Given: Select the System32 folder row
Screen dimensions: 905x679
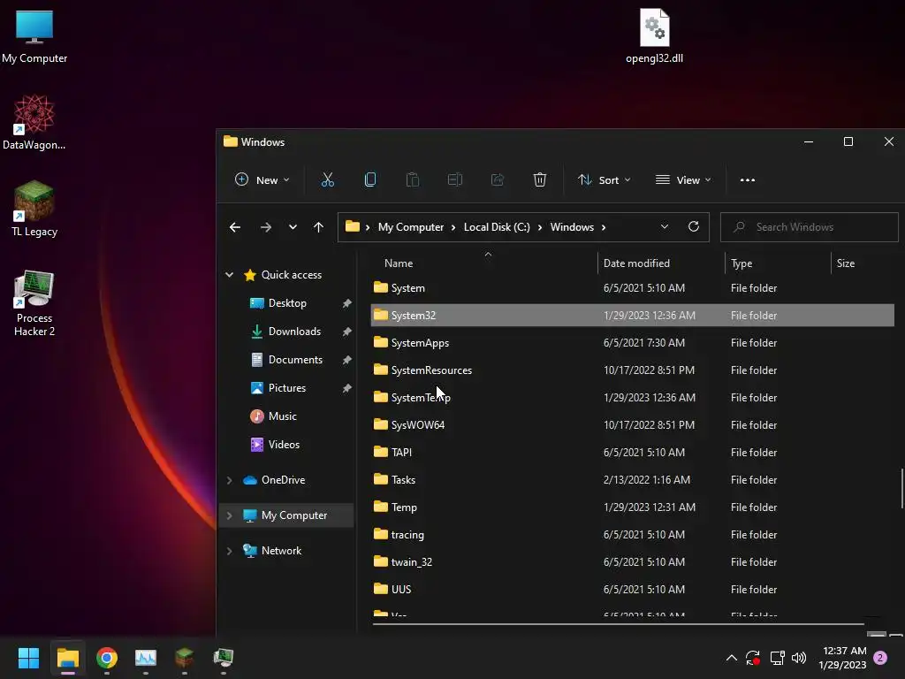Looking at the screenshot, I should [x=633, y=316].
